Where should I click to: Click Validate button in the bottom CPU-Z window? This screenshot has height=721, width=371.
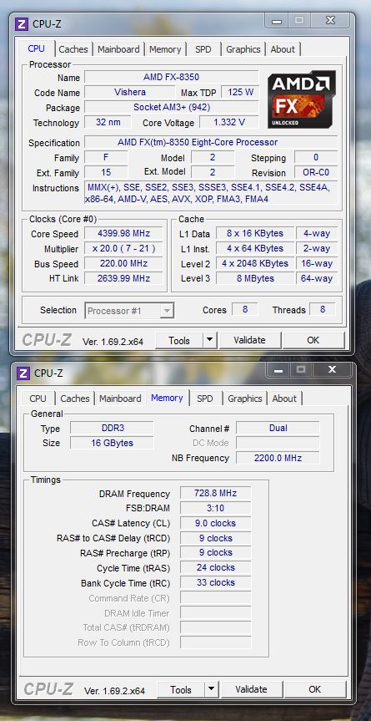pos(251,688)
